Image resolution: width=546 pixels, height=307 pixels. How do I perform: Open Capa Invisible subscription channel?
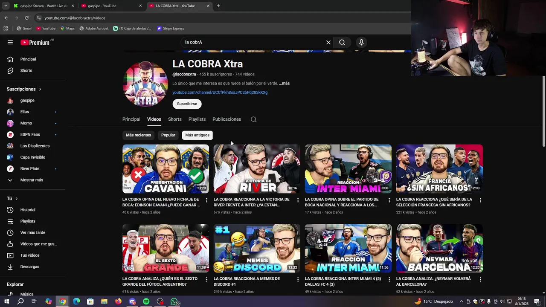(32, 157)
